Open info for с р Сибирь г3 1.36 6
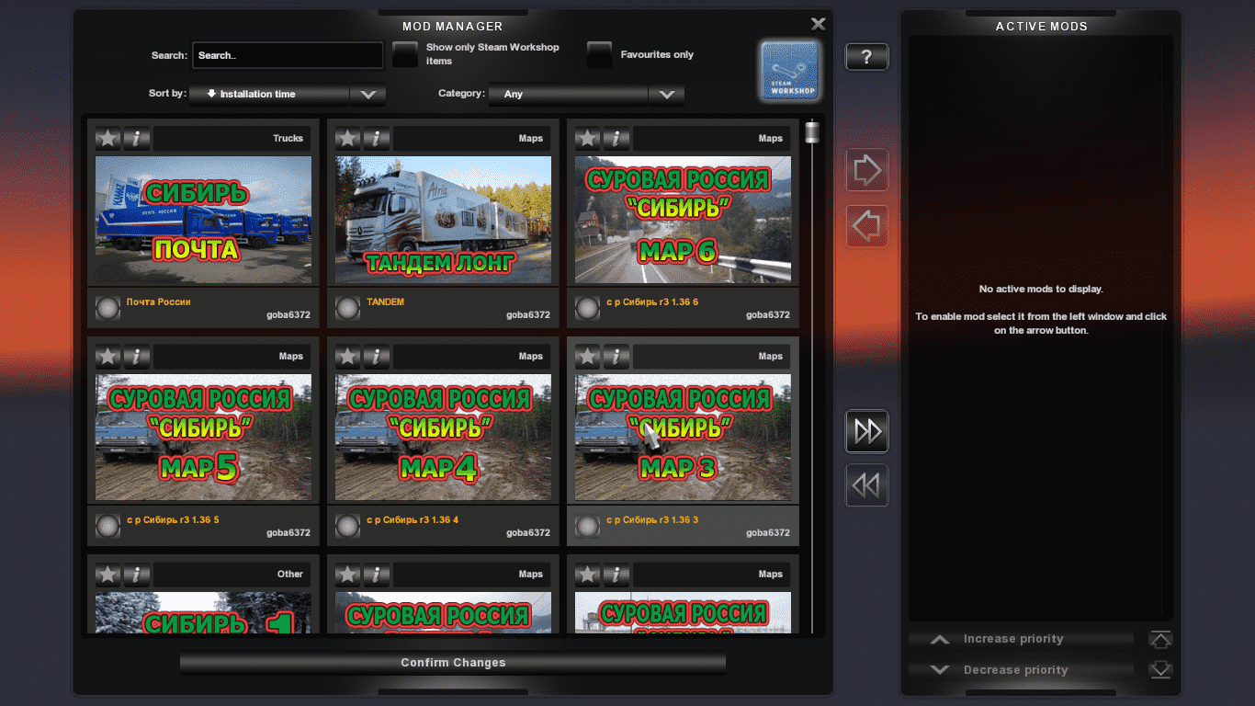Screen dimensions: 1255x706 (x=616, y=138)
